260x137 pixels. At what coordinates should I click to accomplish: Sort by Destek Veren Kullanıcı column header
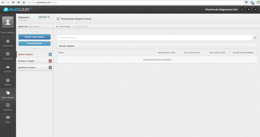[243, 53]
